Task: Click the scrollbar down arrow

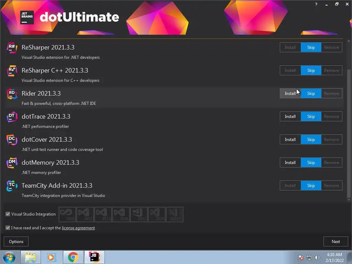Action: [349, 200]
